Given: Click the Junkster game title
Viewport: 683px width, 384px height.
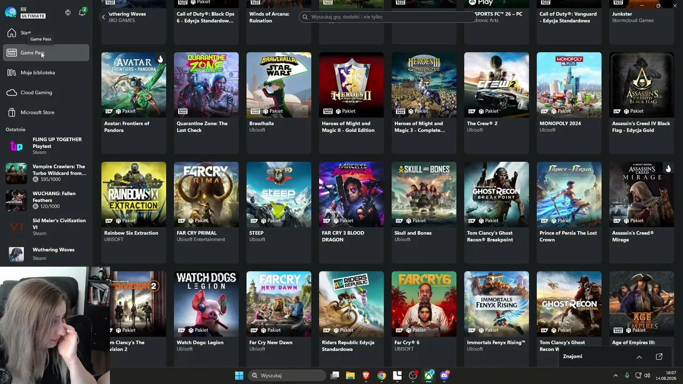Looking at the screenshot, I should coord(622,14).
